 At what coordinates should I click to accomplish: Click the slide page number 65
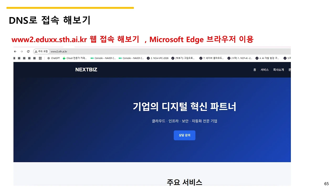[327, 184]
